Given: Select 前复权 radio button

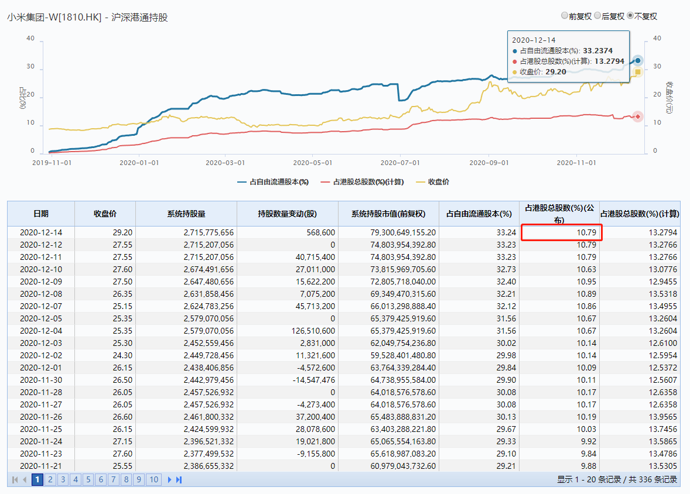Looking at the screenshot, I should tap(565, 16).
